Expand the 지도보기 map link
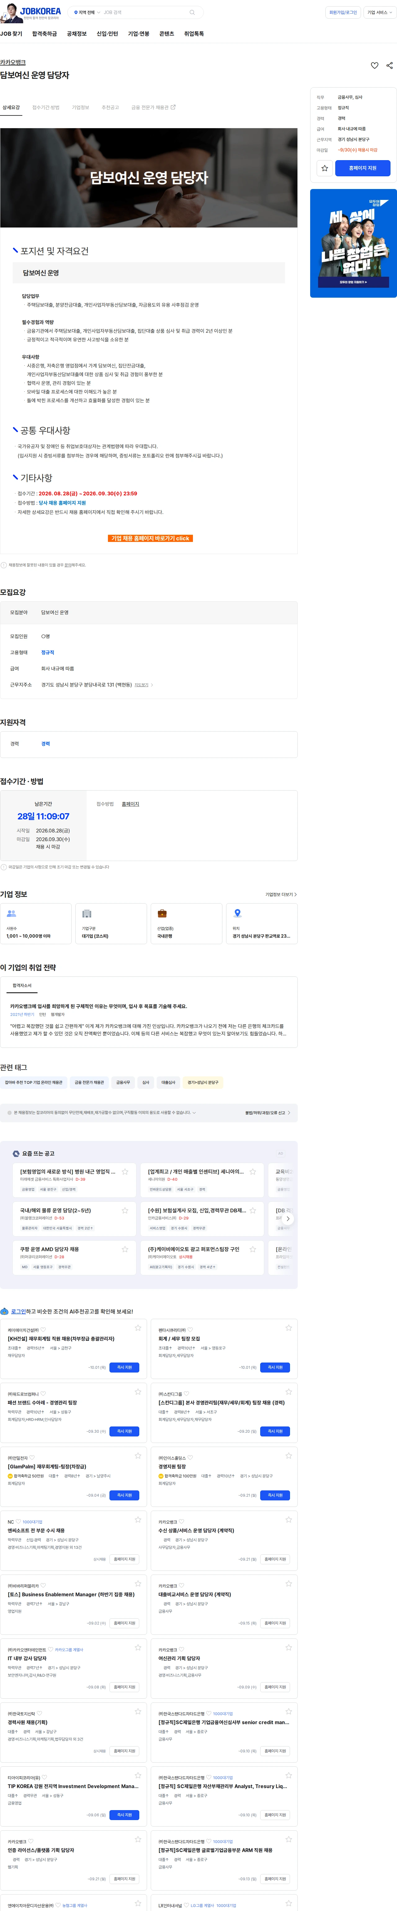 tap(144, 685)
